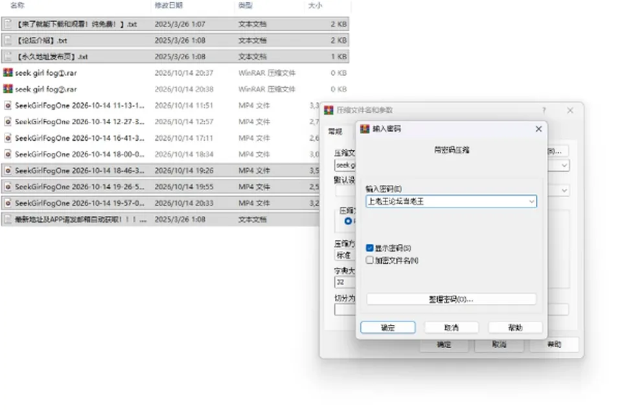Click the archive name field showing seek g
Viewport: 622px width, 413px height.
345,165
